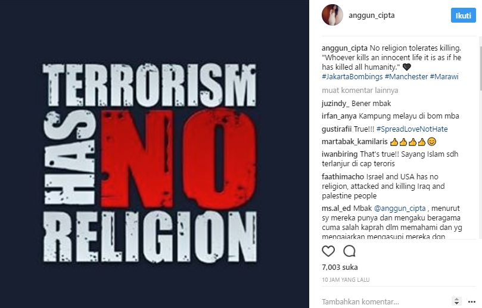Image resolution: width=482 pixels, height=308 pixels.
Task: Like the post with heart icon
Action: click(328, 251)
